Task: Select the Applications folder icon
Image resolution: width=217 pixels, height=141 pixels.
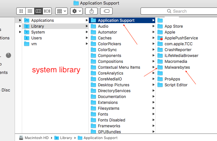Action: (27, 21)
